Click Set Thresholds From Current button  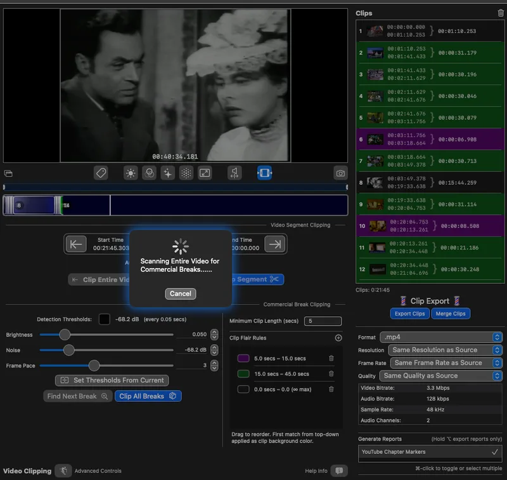[112, 380]
